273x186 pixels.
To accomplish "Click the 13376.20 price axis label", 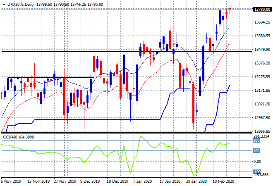I will (262, 63).
